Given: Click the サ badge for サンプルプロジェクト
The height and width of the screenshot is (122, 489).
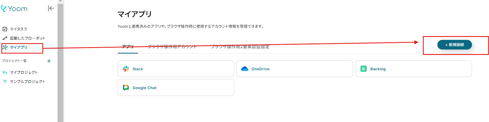Looking at the screenshot, I should [5, 81].
